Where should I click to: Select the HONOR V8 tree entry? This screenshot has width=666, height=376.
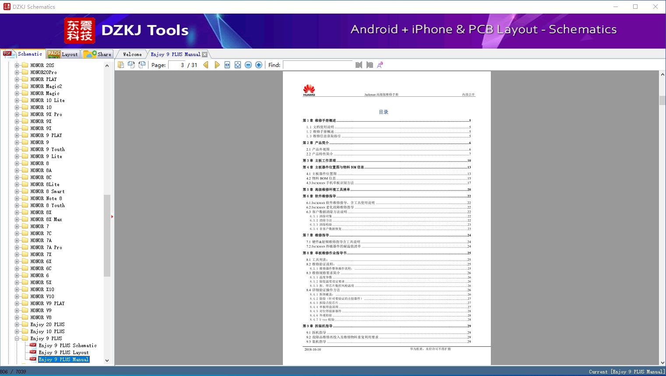[41, 317]
